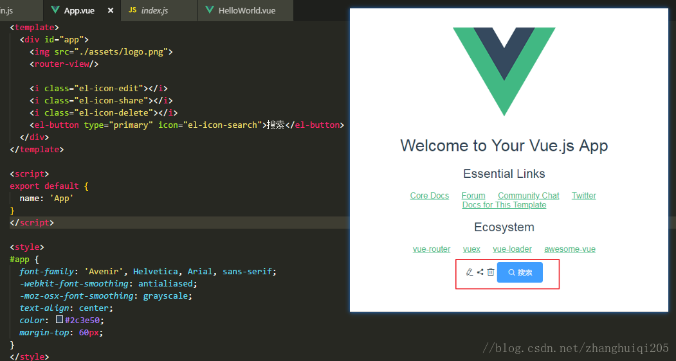Click the -moz-osx-font-smoothing line
Screen dimensions: 676x361
coord(106,296)
